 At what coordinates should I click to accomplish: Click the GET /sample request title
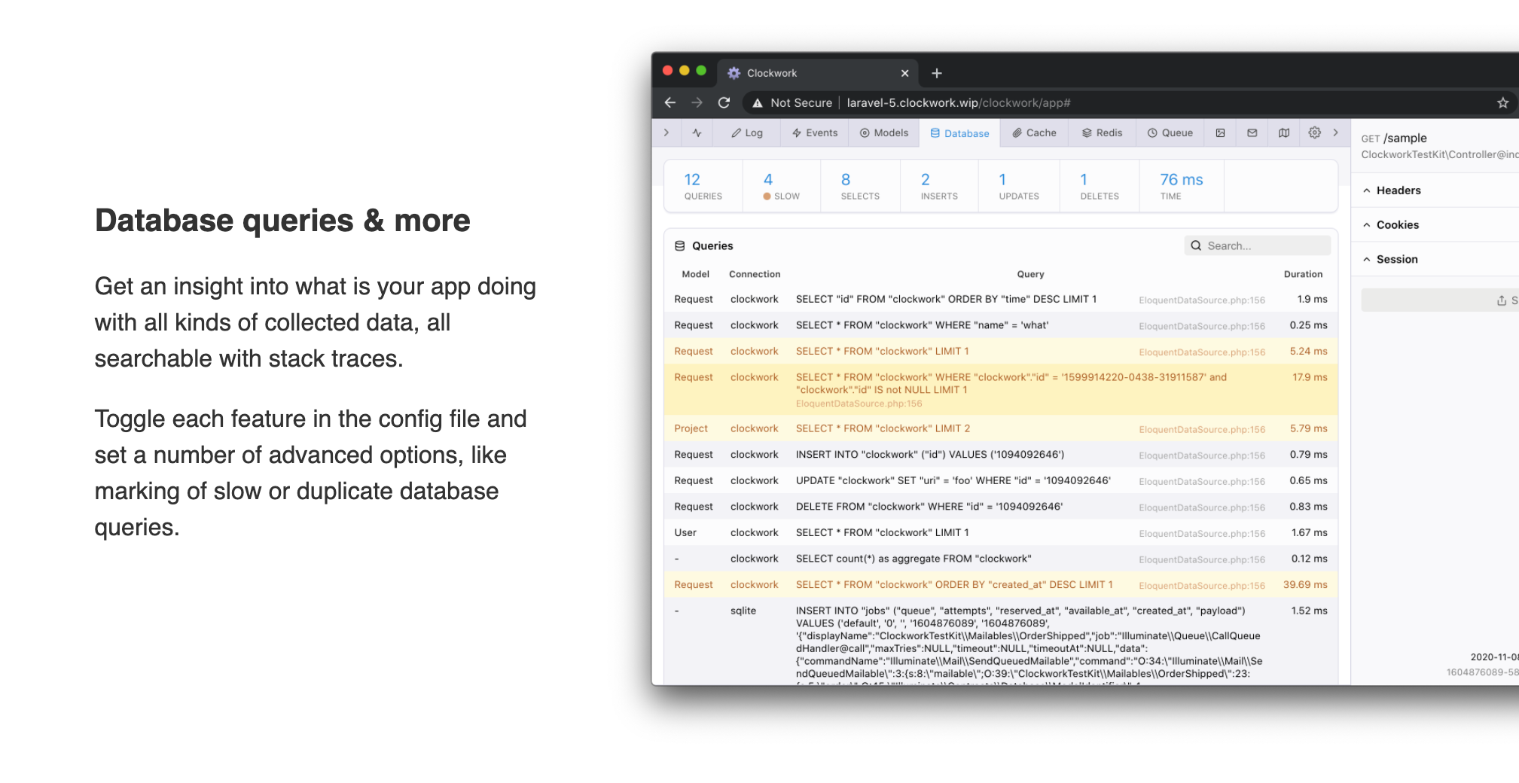[x=1394, y=138]
